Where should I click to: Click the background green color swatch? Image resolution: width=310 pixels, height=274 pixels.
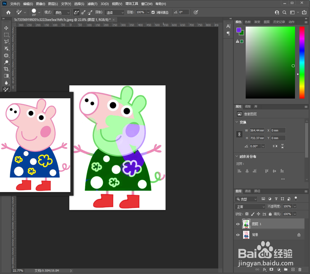242,33
